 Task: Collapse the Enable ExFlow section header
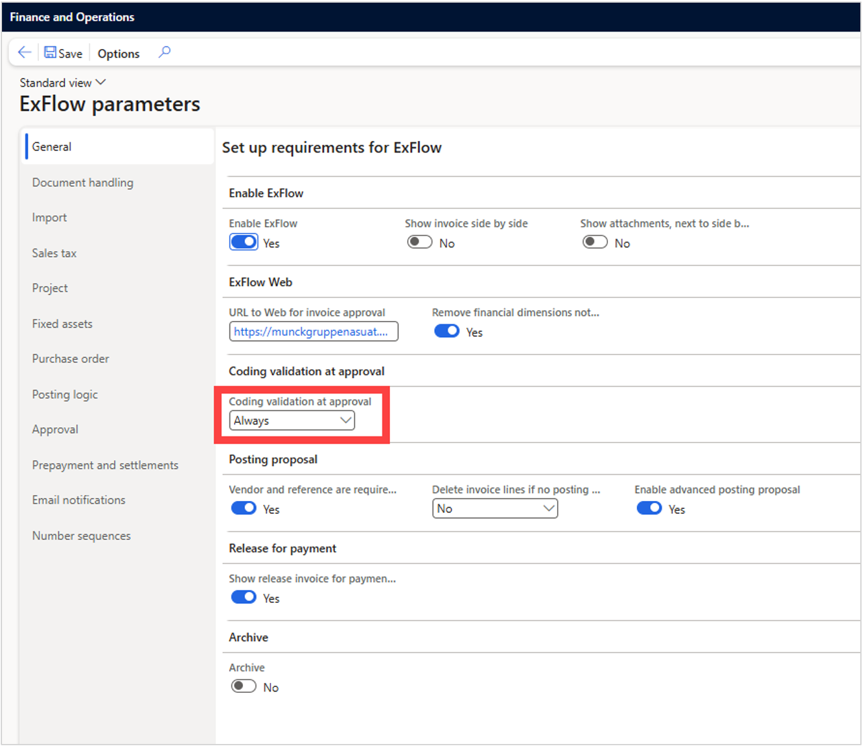[x=266, y=193]
